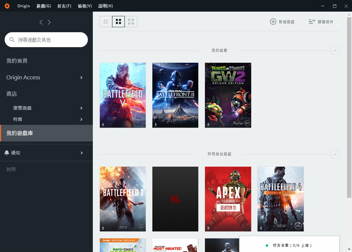Screen dimensions: 352x252
Task: Click the green online status dot
Action: pyautogui.click(x=267, y=245)
